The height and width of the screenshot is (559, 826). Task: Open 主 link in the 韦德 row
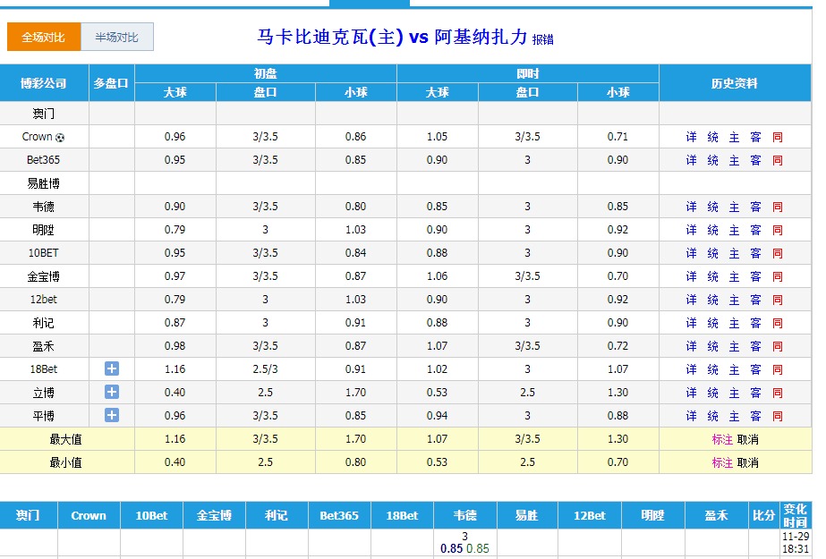735,207
